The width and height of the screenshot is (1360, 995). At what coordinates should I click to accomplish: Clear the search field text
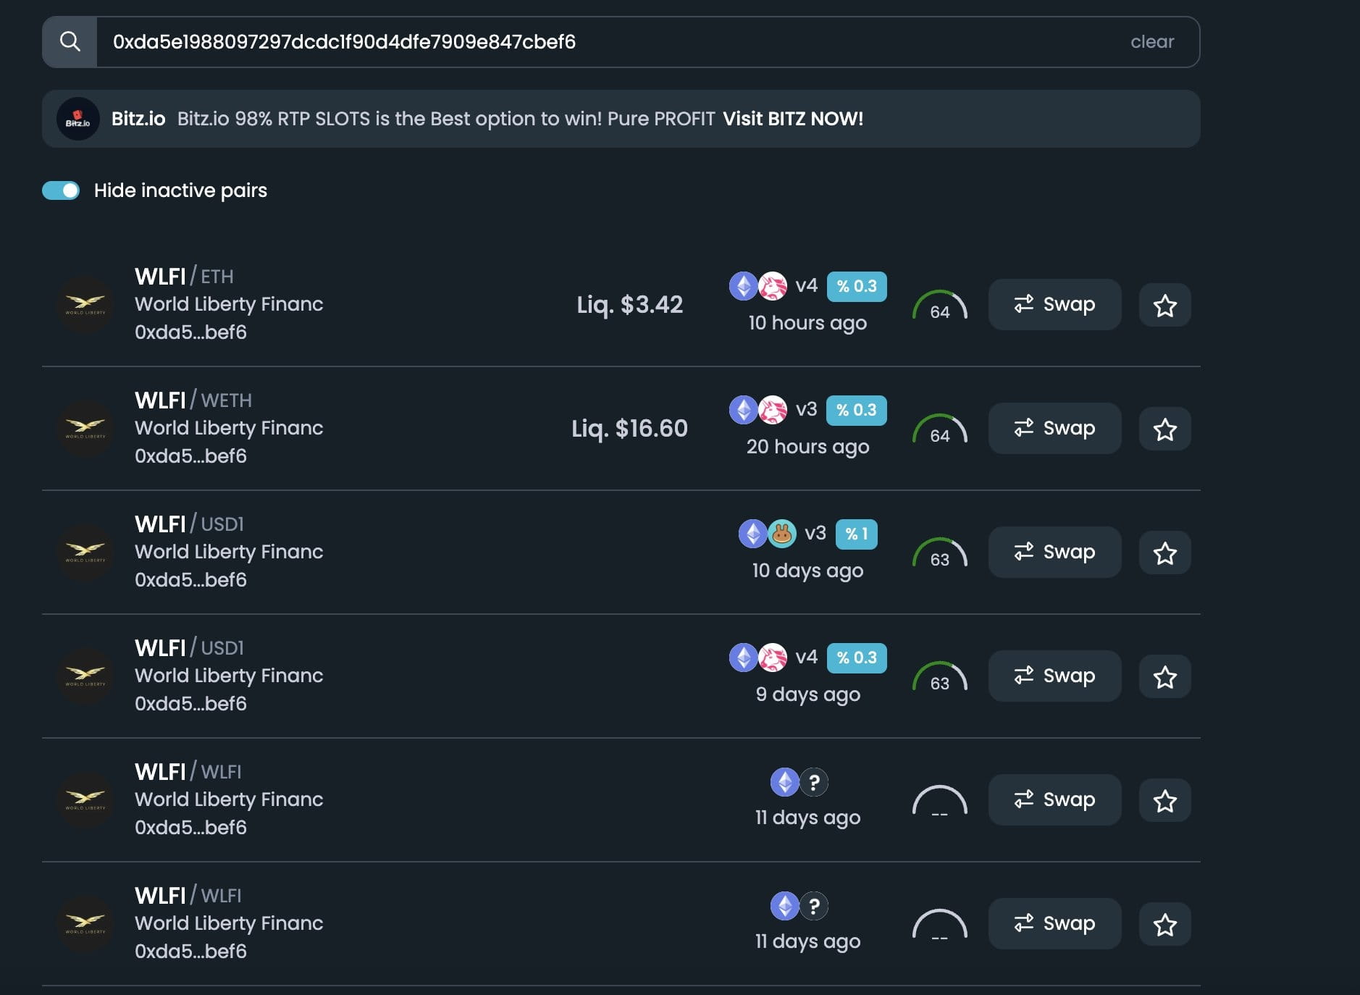[1152, 41]
